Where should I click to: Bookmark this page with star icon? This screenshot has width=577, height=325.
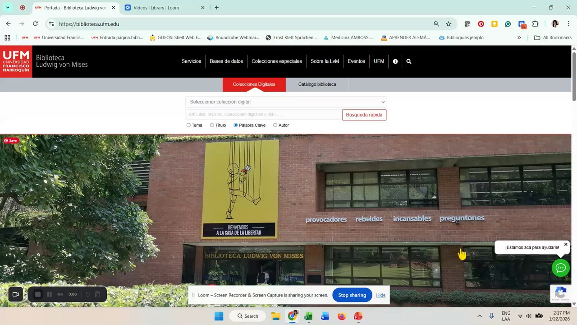[449, 24]
